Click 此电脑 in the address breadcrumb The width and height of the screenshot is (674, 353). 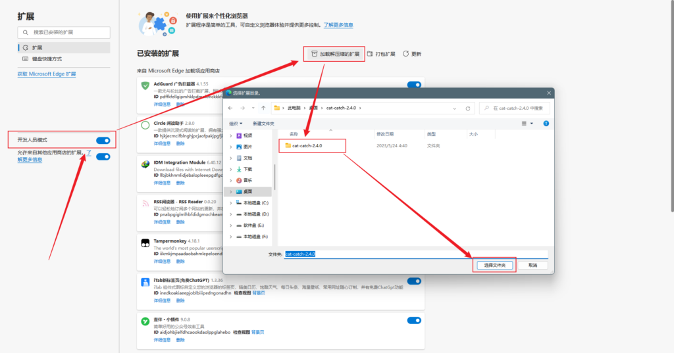tap(294, 108)
